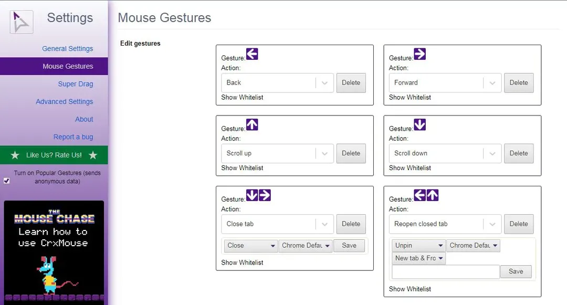Click the star left of Like Us

tap(15, 155)
